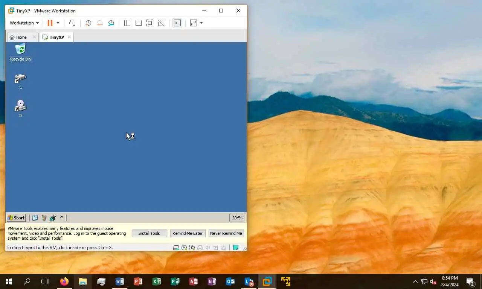The width and height of the screenshot is (482, 289).
Task: Open Snapshot Manager wrench-clock icon
Action: [x=111, y=23]
